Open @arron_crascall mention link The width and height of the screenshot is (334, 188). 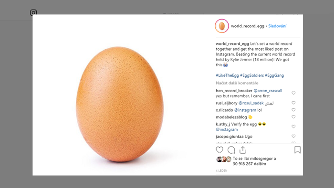pos(268,91)
